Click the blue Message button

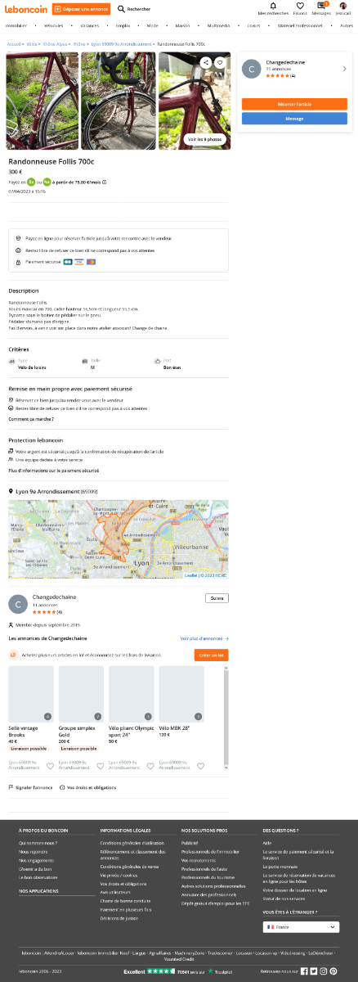(294, 118)
